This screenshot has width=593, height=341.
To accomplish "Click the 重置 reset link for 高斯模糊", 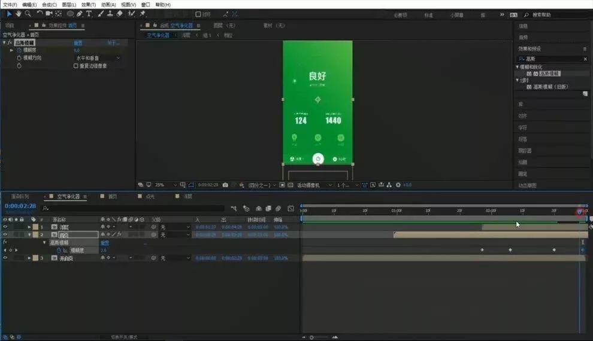I will pyautogui.click(x=78, y=42).
